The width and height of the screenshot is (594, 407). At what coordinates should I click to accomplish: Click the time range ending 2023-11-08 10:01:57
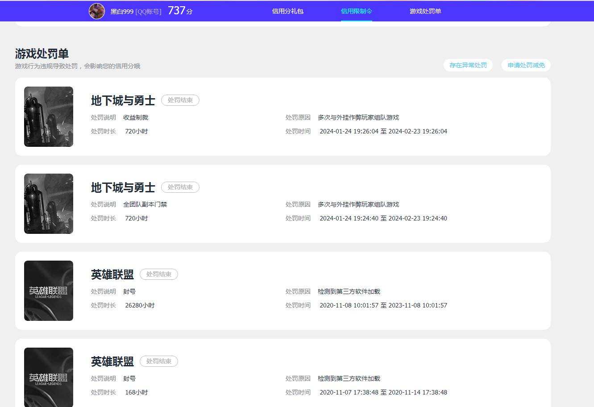coord(383,305)
